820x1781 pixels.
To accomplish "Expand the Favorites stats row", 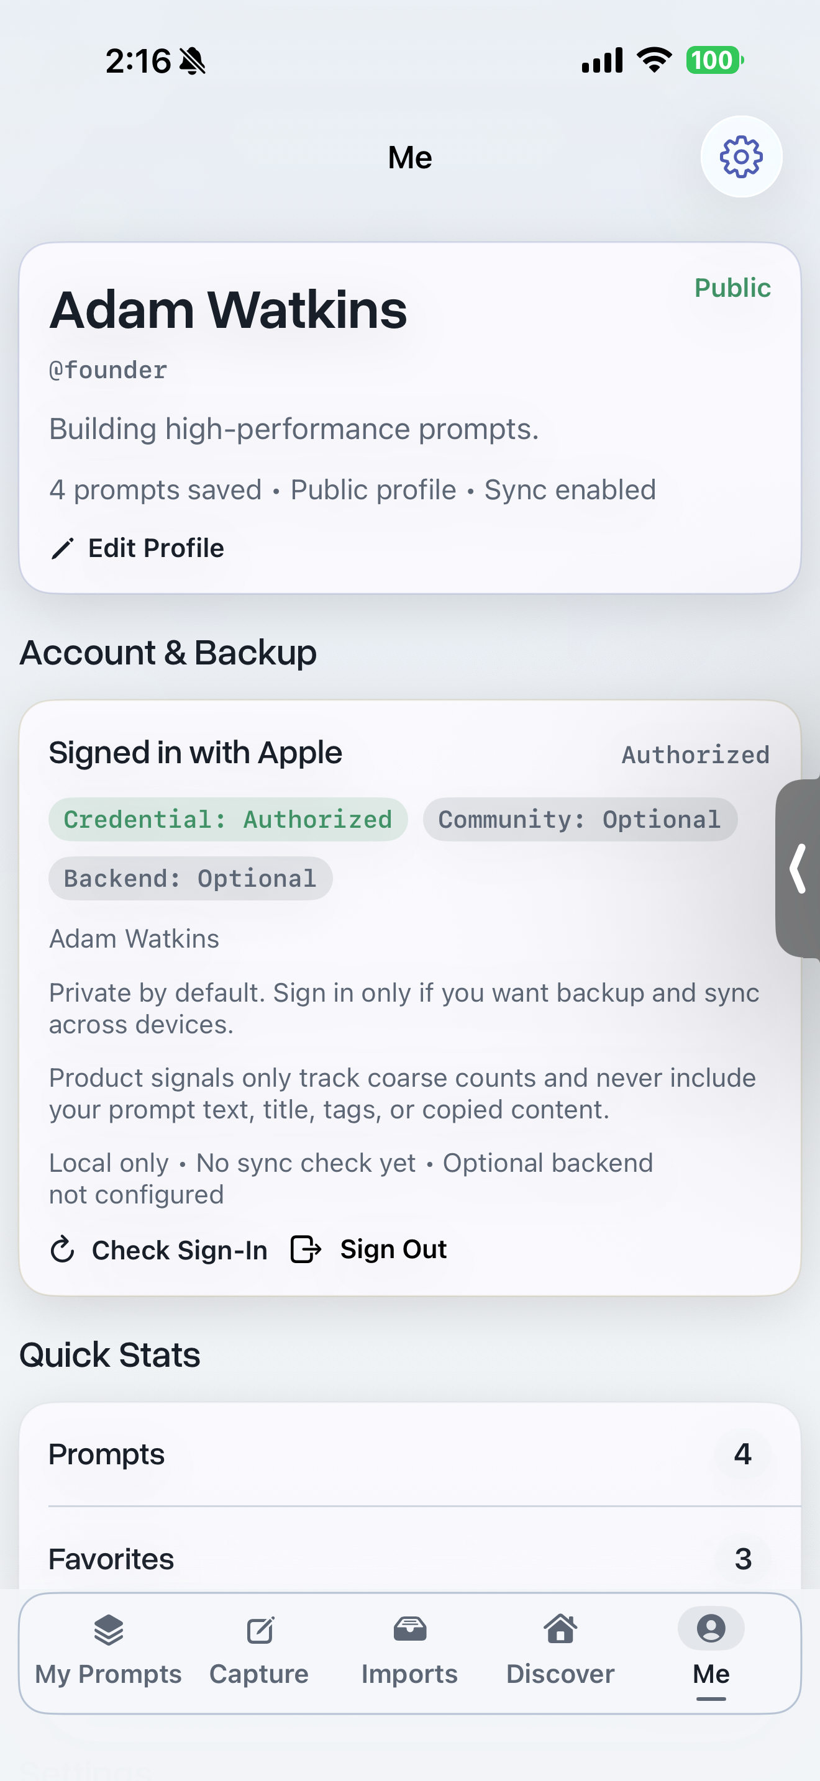I will pos(409,1559).
